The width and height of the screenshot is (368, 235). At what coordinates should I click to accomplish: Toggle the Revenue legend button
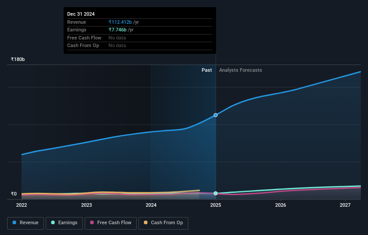(26, 223)
